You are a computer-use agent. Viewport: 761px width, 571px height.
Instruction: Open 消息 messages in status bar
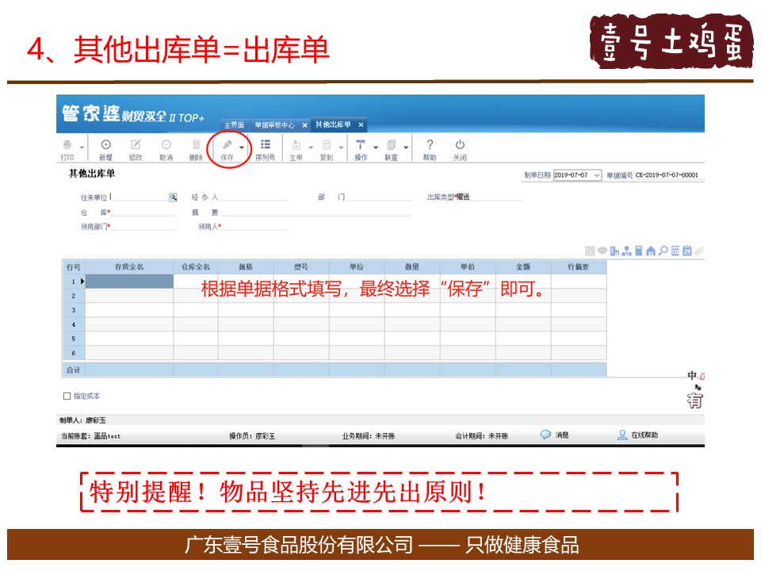tap(555, 435)
